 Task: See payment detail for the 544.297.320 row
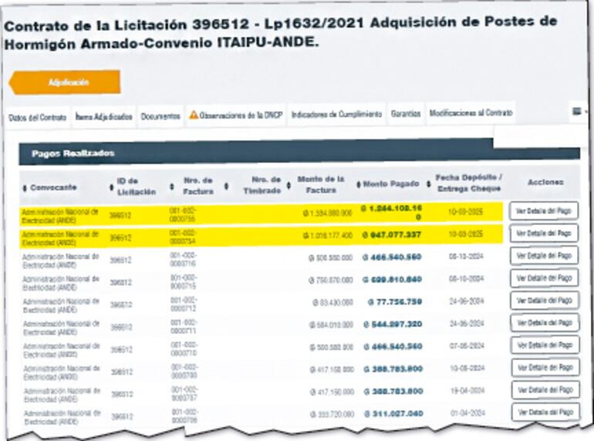click(545, 322)
